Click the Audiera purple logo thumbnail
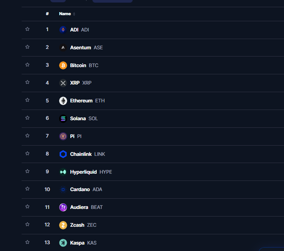284x251 pixels. 63,207
